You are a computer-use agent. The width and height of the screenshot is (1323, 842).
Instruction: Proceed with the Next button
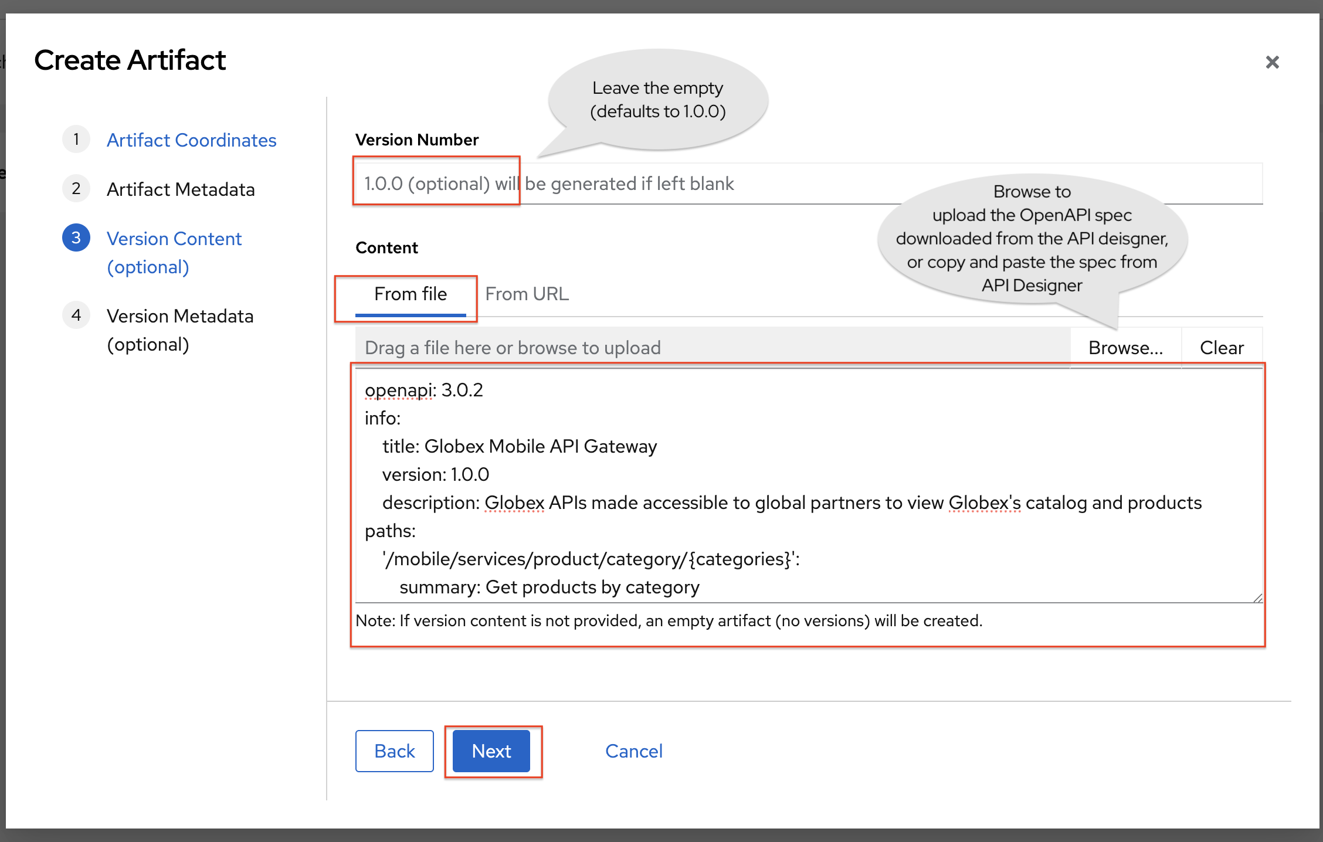click(491, 751)
